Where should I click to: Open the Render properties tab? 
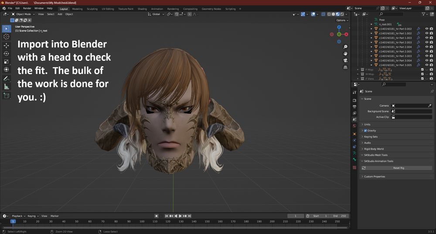coord(354,100)
